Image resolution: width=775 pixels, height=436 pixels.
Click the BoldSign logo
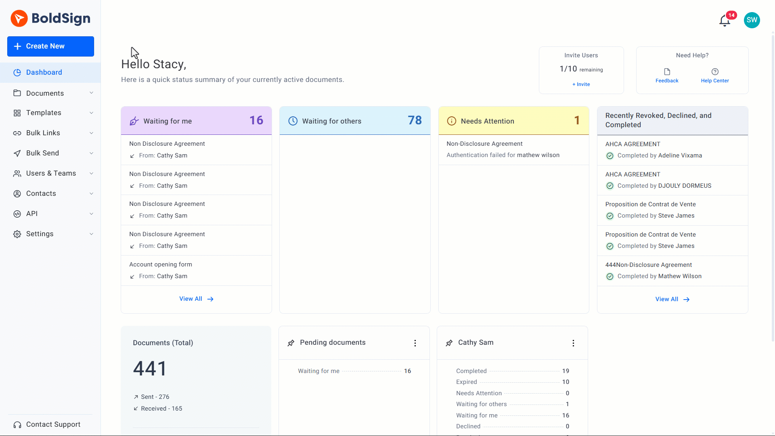pyautogui.click(x=50, y=18)
